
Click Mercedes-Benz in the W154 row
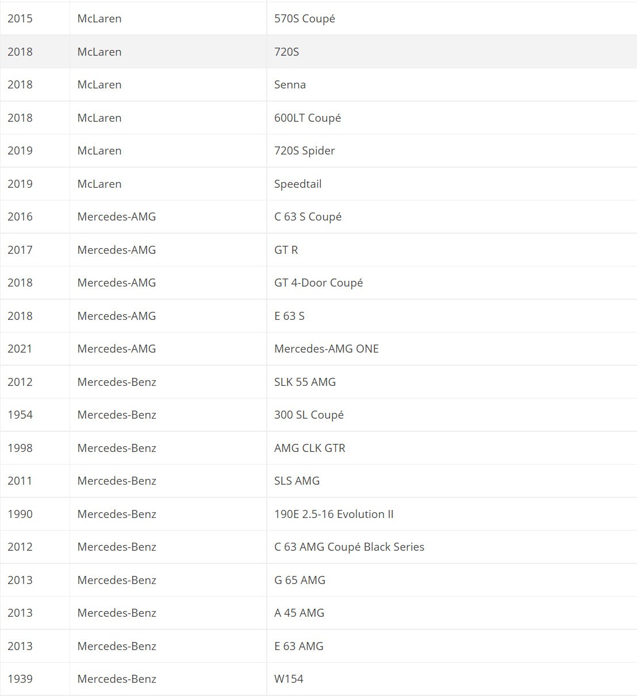[117, 679]
